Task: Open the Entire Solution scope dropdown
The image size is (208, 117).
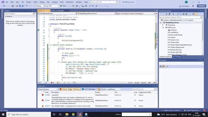Action: point(48,89)
